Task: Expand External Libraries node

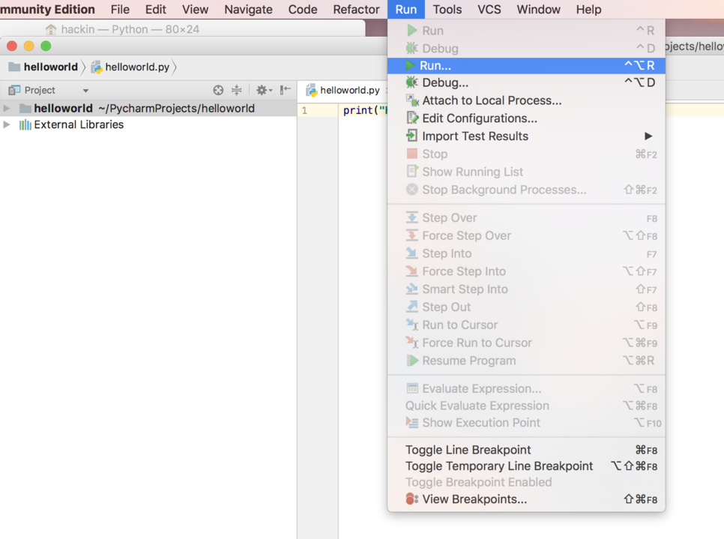Action: tap(7, 124)
